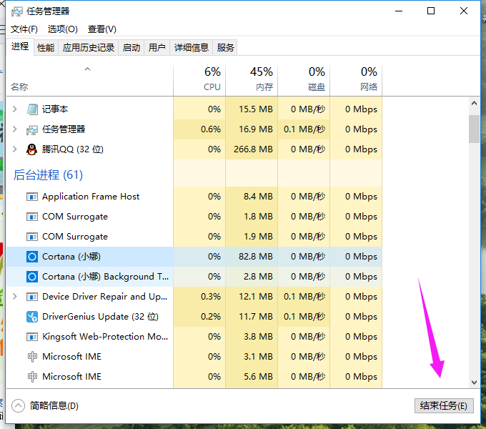Screen dimensions: 486x429
Task: Select the 腾讯QQ penguin icon
Action: tap(31, 149)
